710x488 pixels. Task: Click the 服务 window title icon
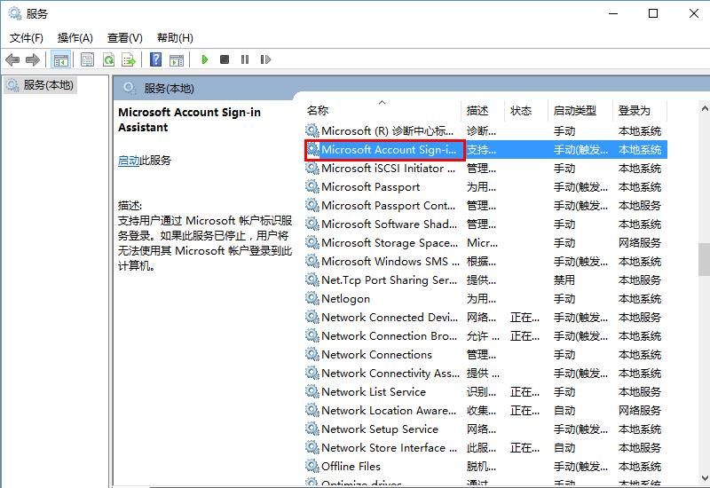point(15,13)
